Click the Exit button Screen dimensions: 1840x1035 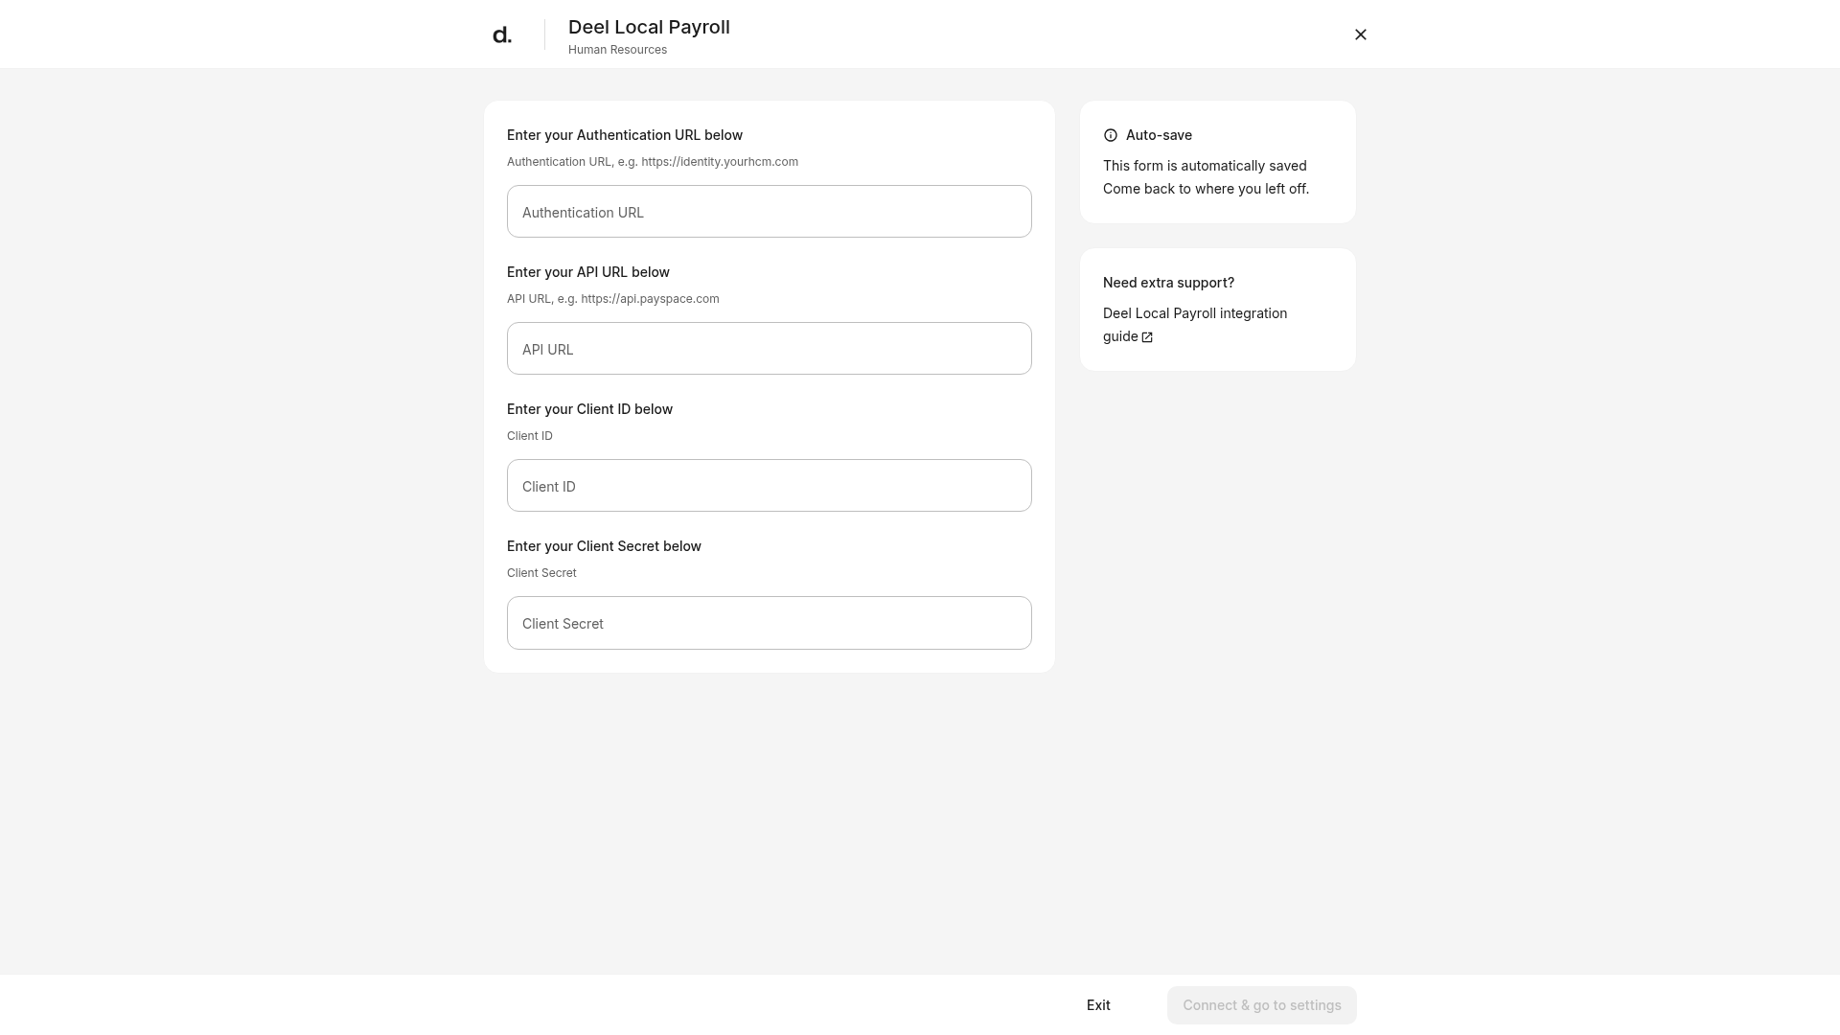1098,1005
